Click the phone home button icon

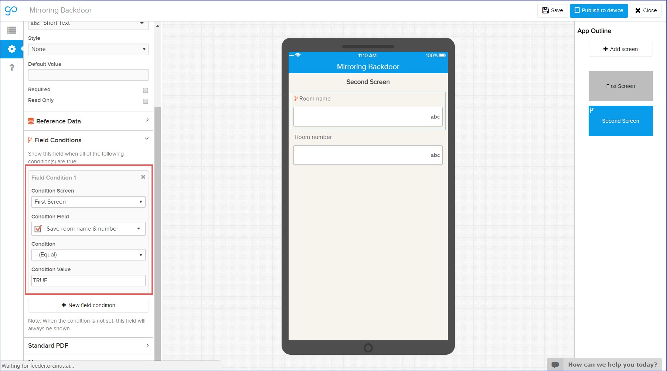[368, 348]
